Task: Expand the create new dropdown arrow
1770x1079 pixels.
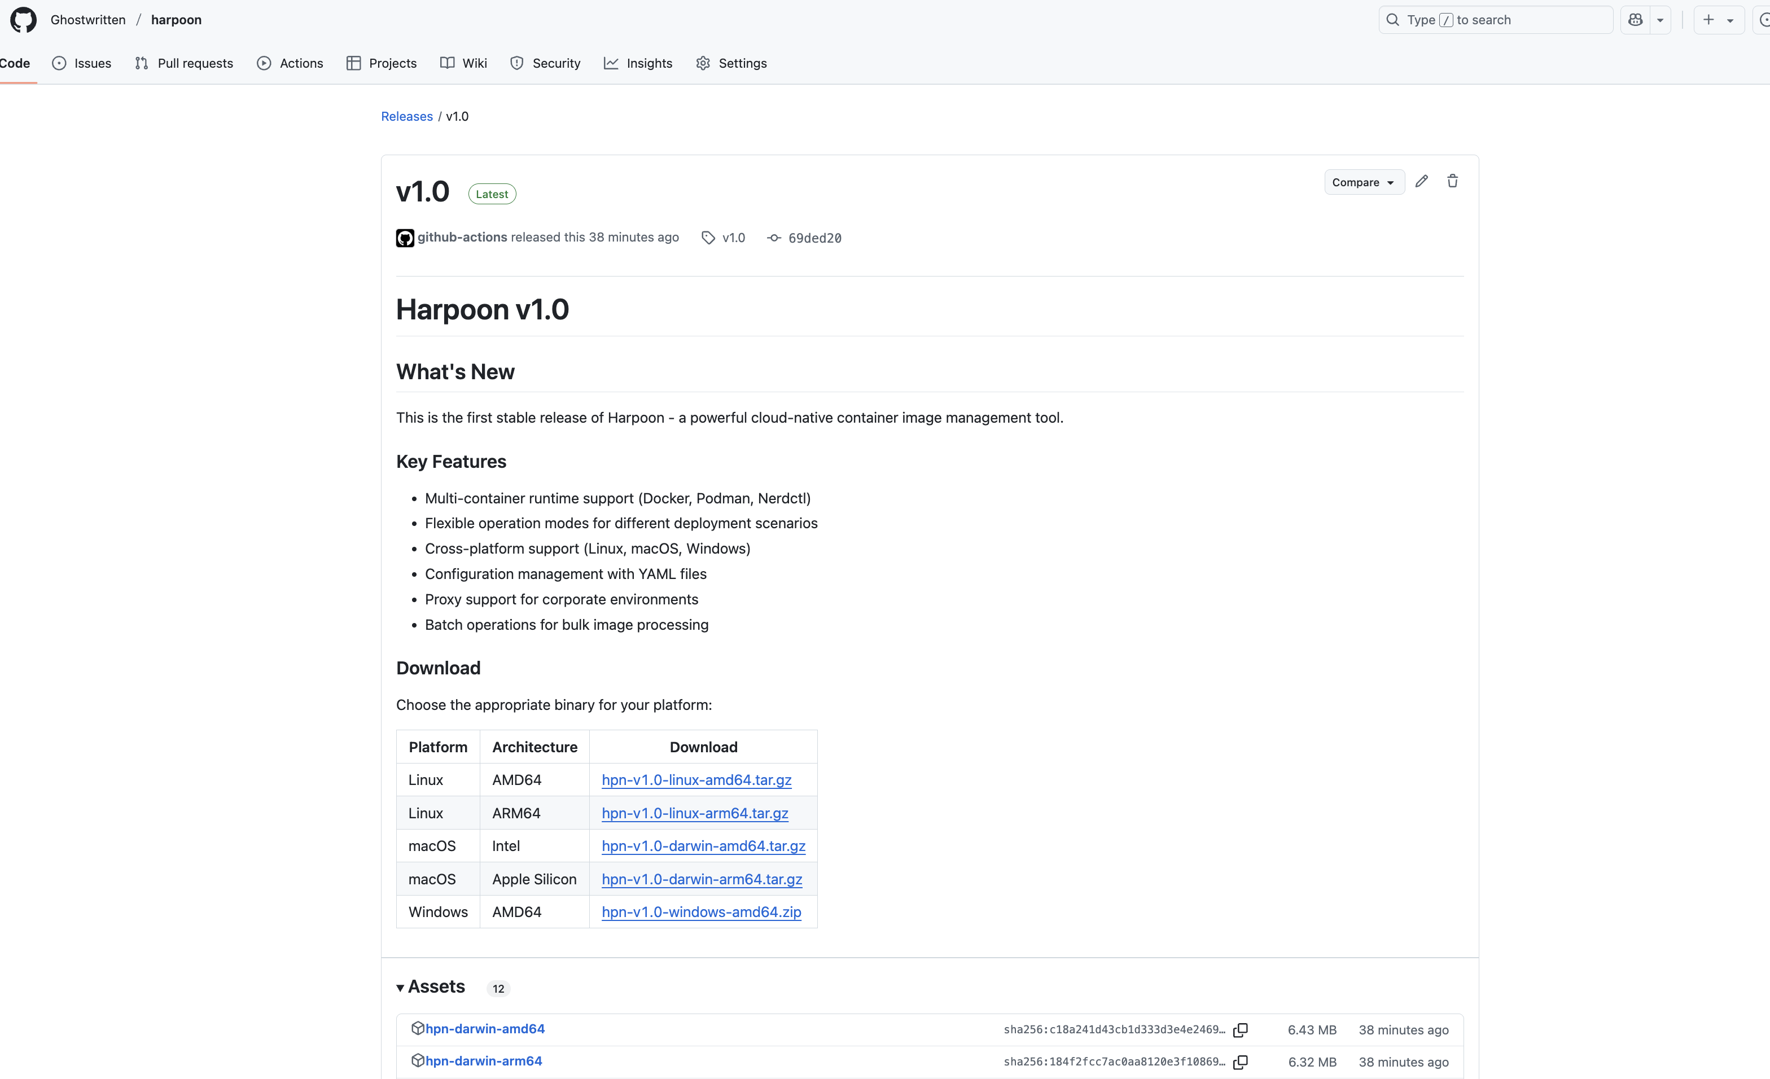Action: 1730,20
